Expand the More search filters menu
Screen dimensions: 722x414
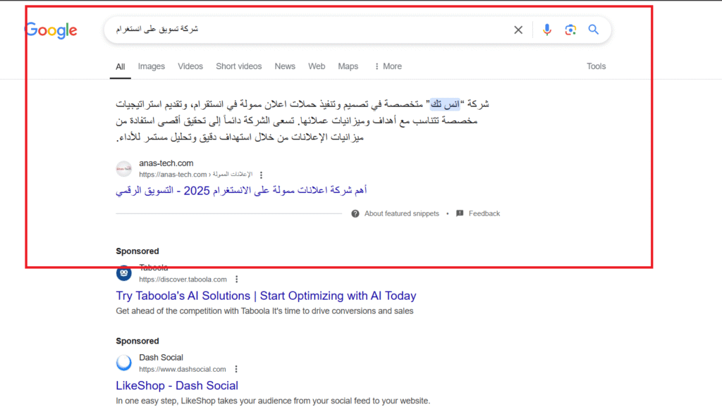(x=388, y=66)
